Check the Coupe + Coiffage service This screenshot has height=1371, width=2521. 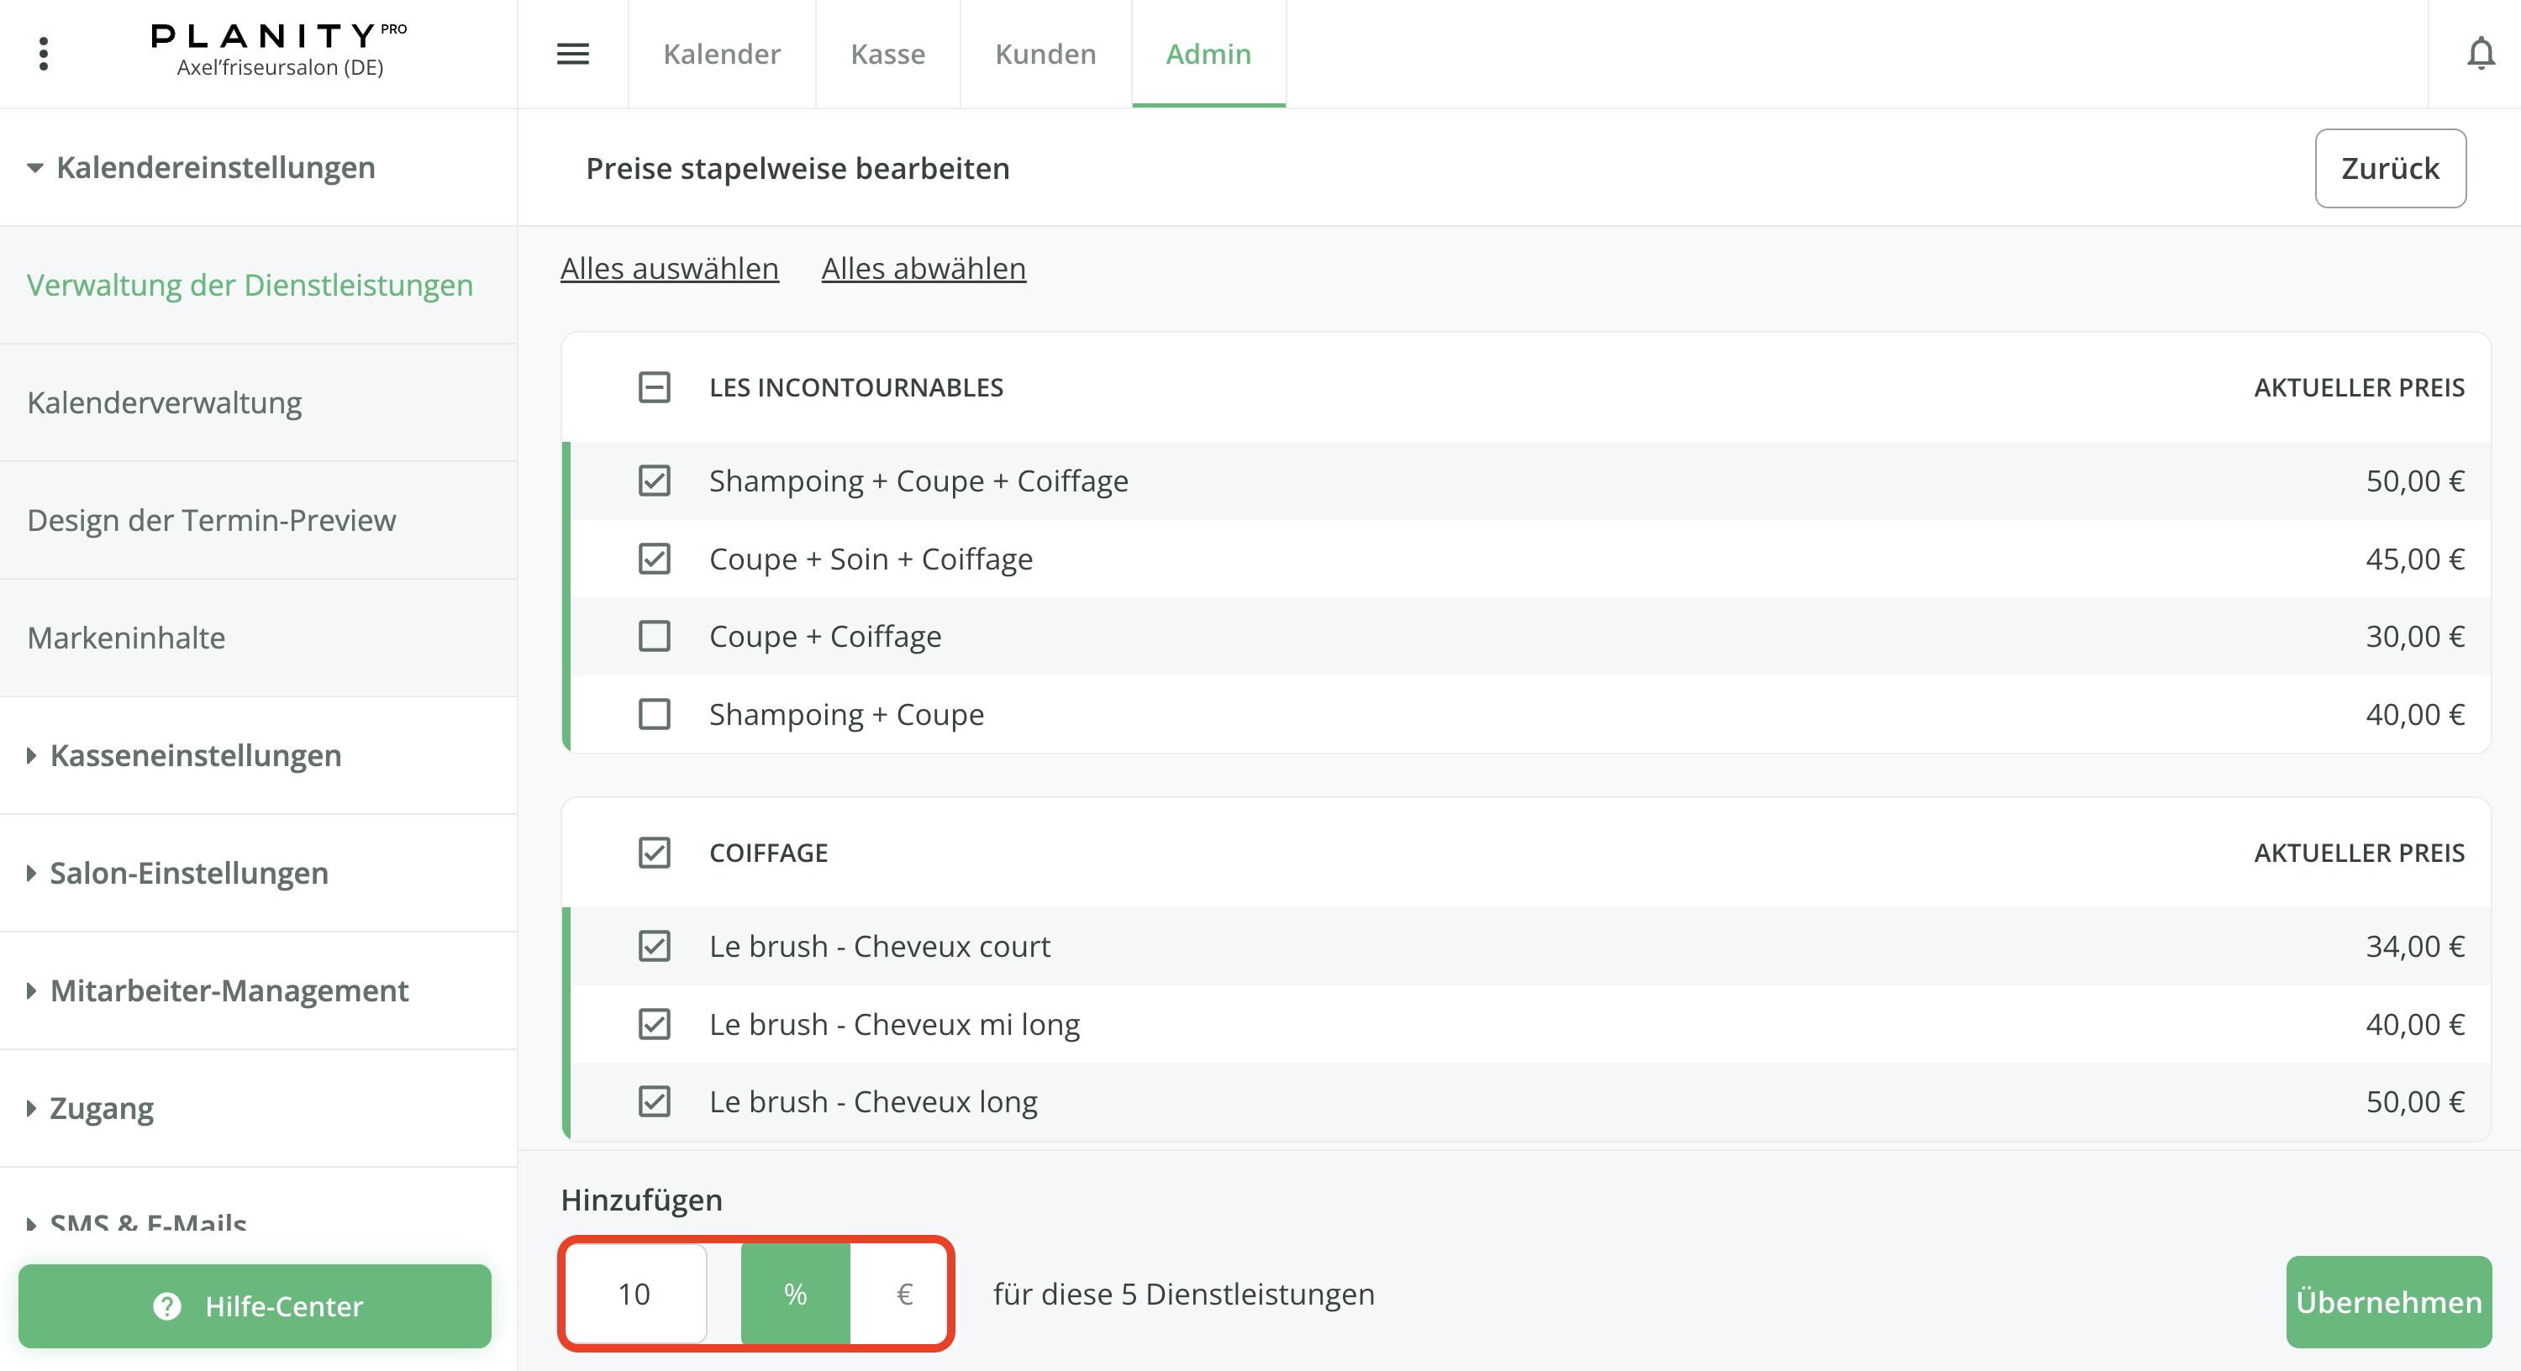654,636
